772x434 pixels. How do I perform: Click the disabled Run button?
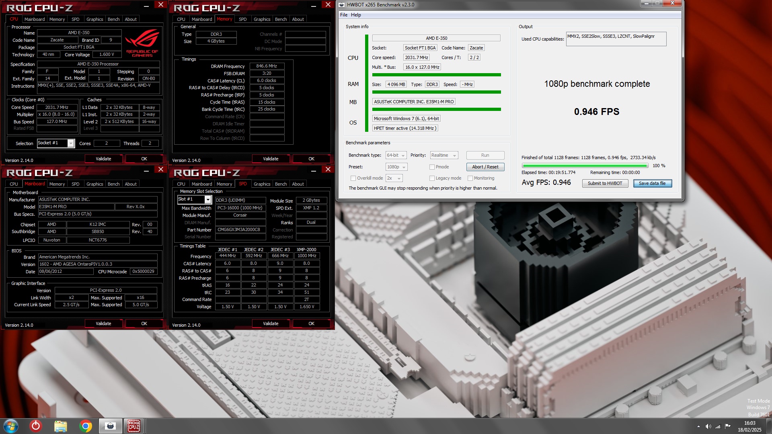[485, 155]
